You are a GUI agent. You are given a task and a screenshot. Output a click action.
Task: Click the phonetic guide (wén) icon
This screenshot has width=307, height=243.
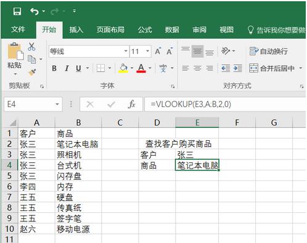tap(163, 68)
